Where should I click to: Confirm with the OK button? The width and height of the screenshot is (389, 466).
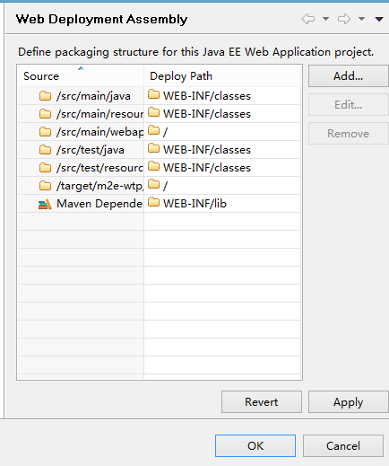tap(255, 446)
